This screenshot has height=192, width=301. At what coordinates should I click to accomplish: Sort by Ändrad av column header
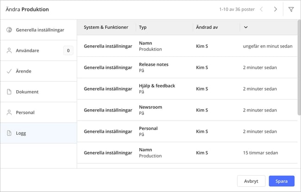coord(207,27)
